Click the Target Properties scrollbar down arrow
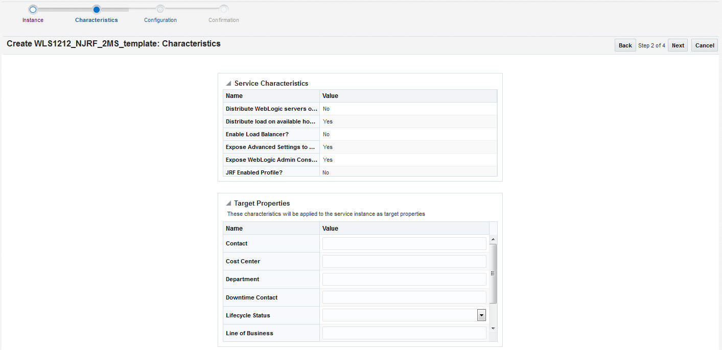The height and width of the screenshot is (350, 722). (493, 329)
